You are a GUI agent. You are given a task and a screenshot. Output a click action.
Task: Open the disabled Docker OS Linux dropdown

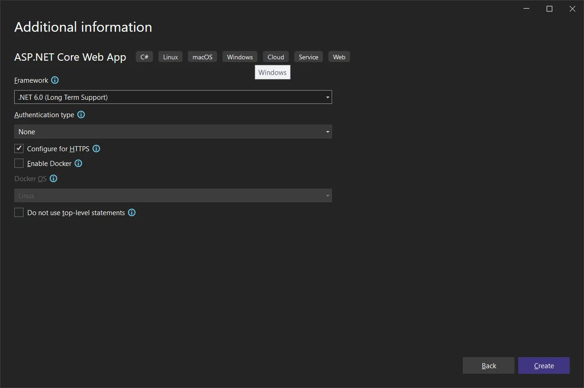pyautogui.click(x=173, y=195)
